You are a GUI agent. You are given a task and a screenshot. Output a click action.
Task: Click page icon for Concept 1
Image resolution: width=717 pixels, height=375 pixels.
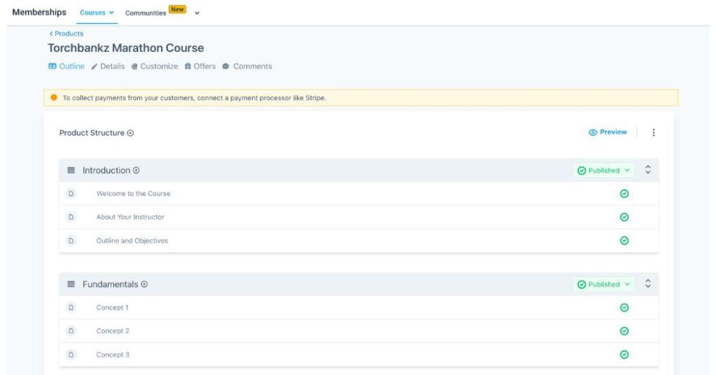pyautogui.click(x=71, y=307)
